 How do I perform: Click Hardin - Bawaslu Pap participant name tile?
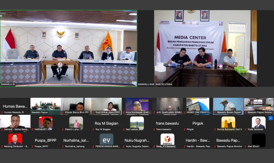point(197,141)
